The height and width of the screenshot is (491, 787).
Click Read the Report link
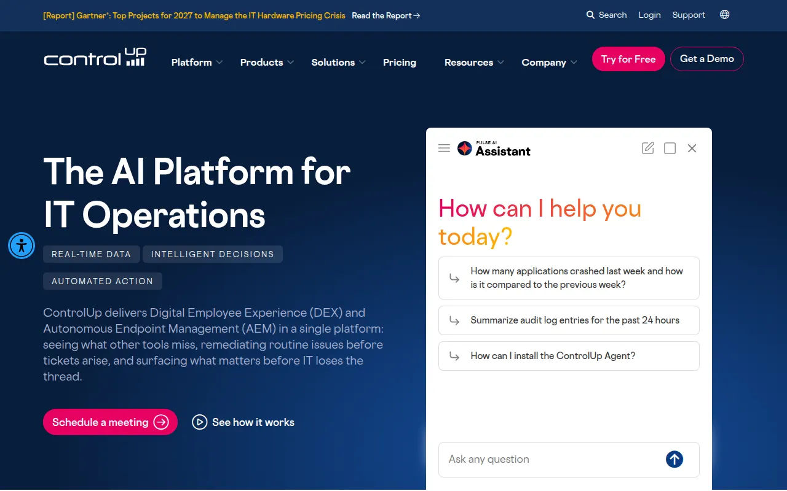(x=386, y=15)
